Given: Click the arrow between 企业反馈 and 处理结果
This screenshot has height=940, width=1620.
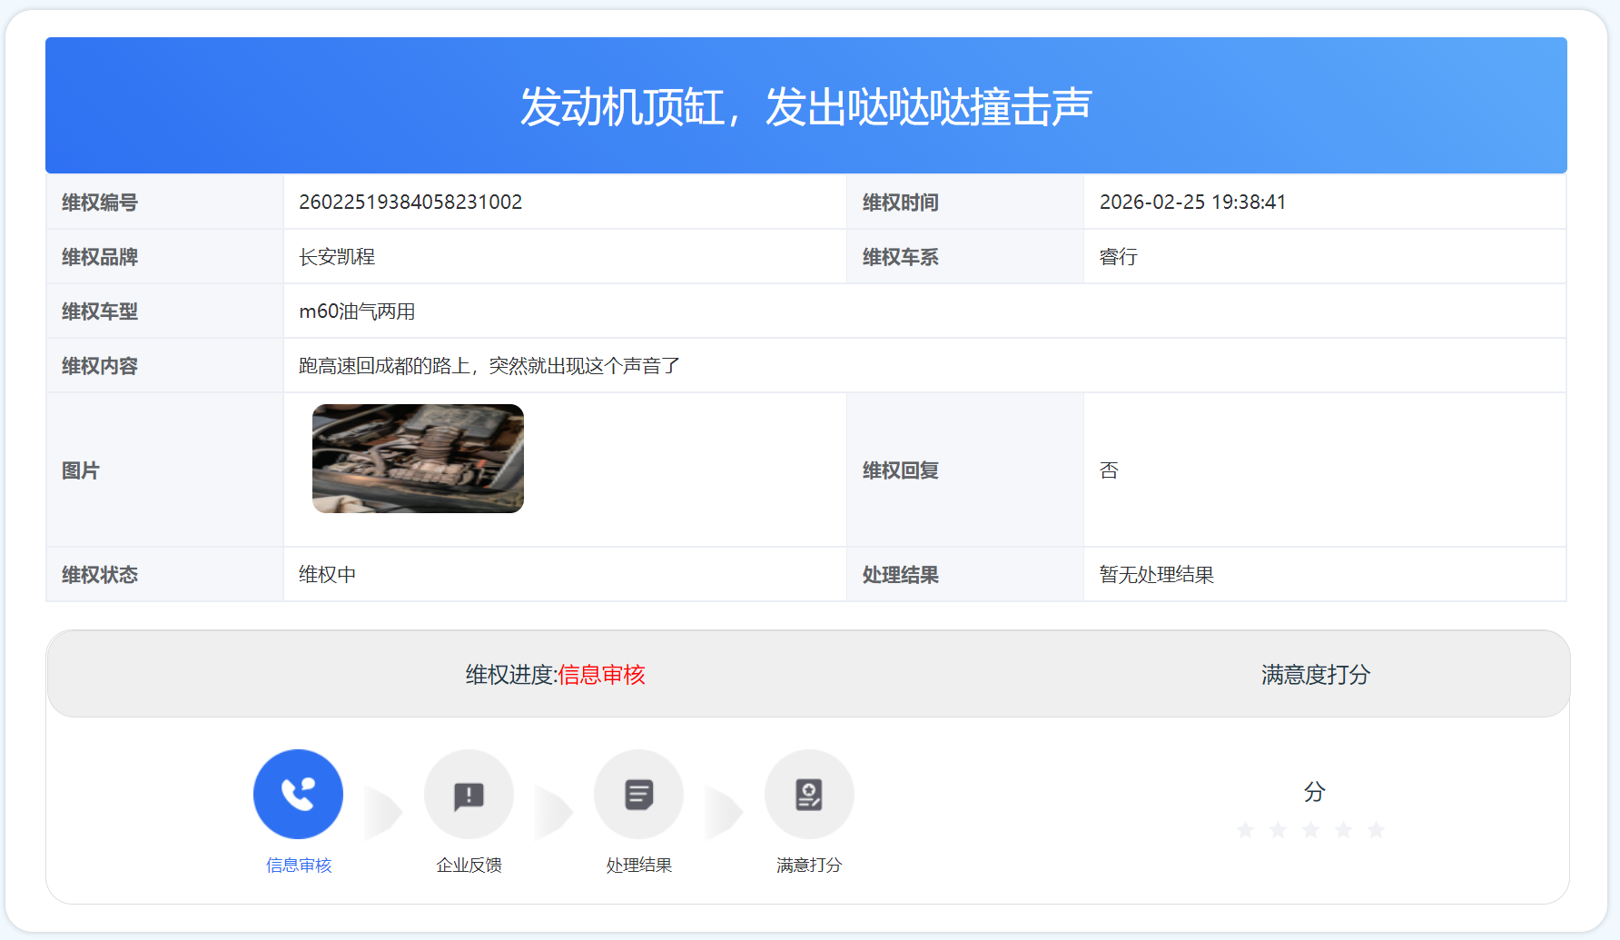Looking at the screenshot, I should [x=553, y=813].
